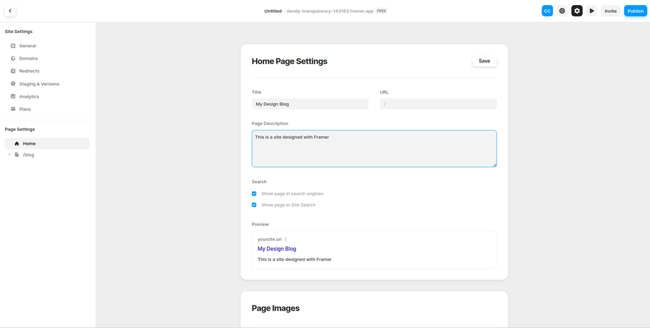Expand the /blog page tree item

point(10,155)
